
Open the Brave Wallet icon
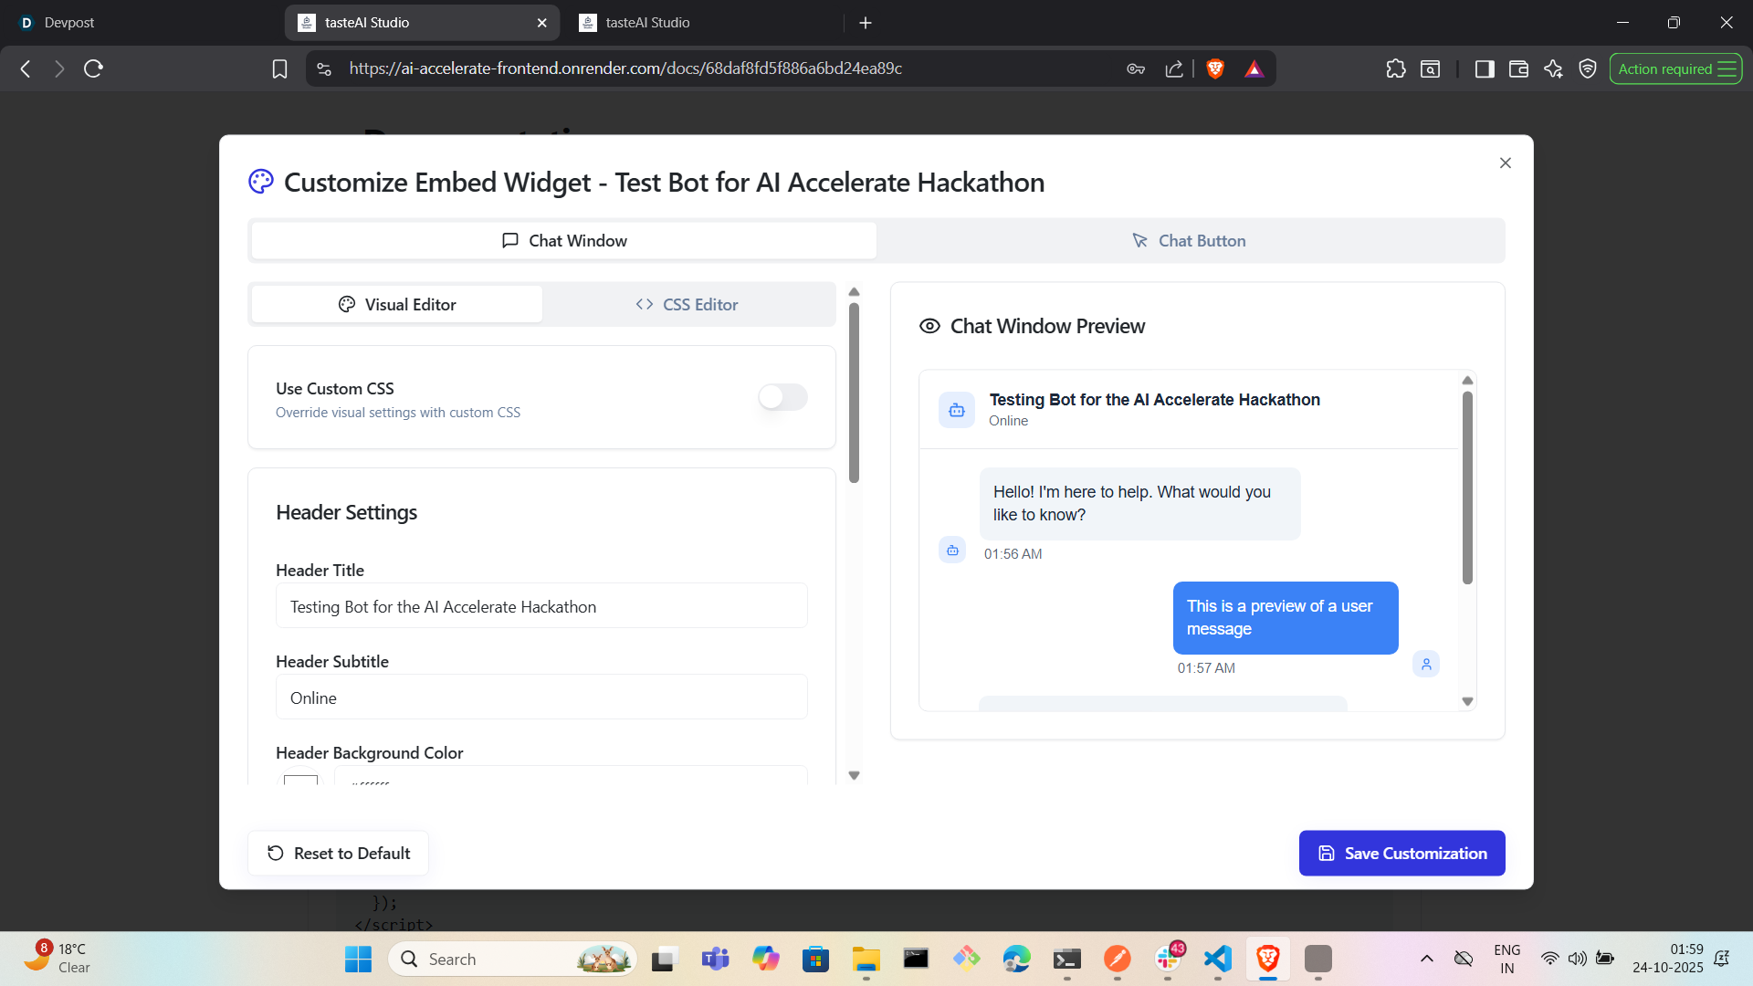point(1518,68)
